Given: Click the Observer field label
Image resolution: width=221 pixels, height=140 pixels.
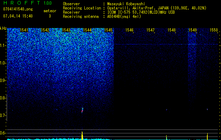Looking at the screenshot, I should [71, 4].
